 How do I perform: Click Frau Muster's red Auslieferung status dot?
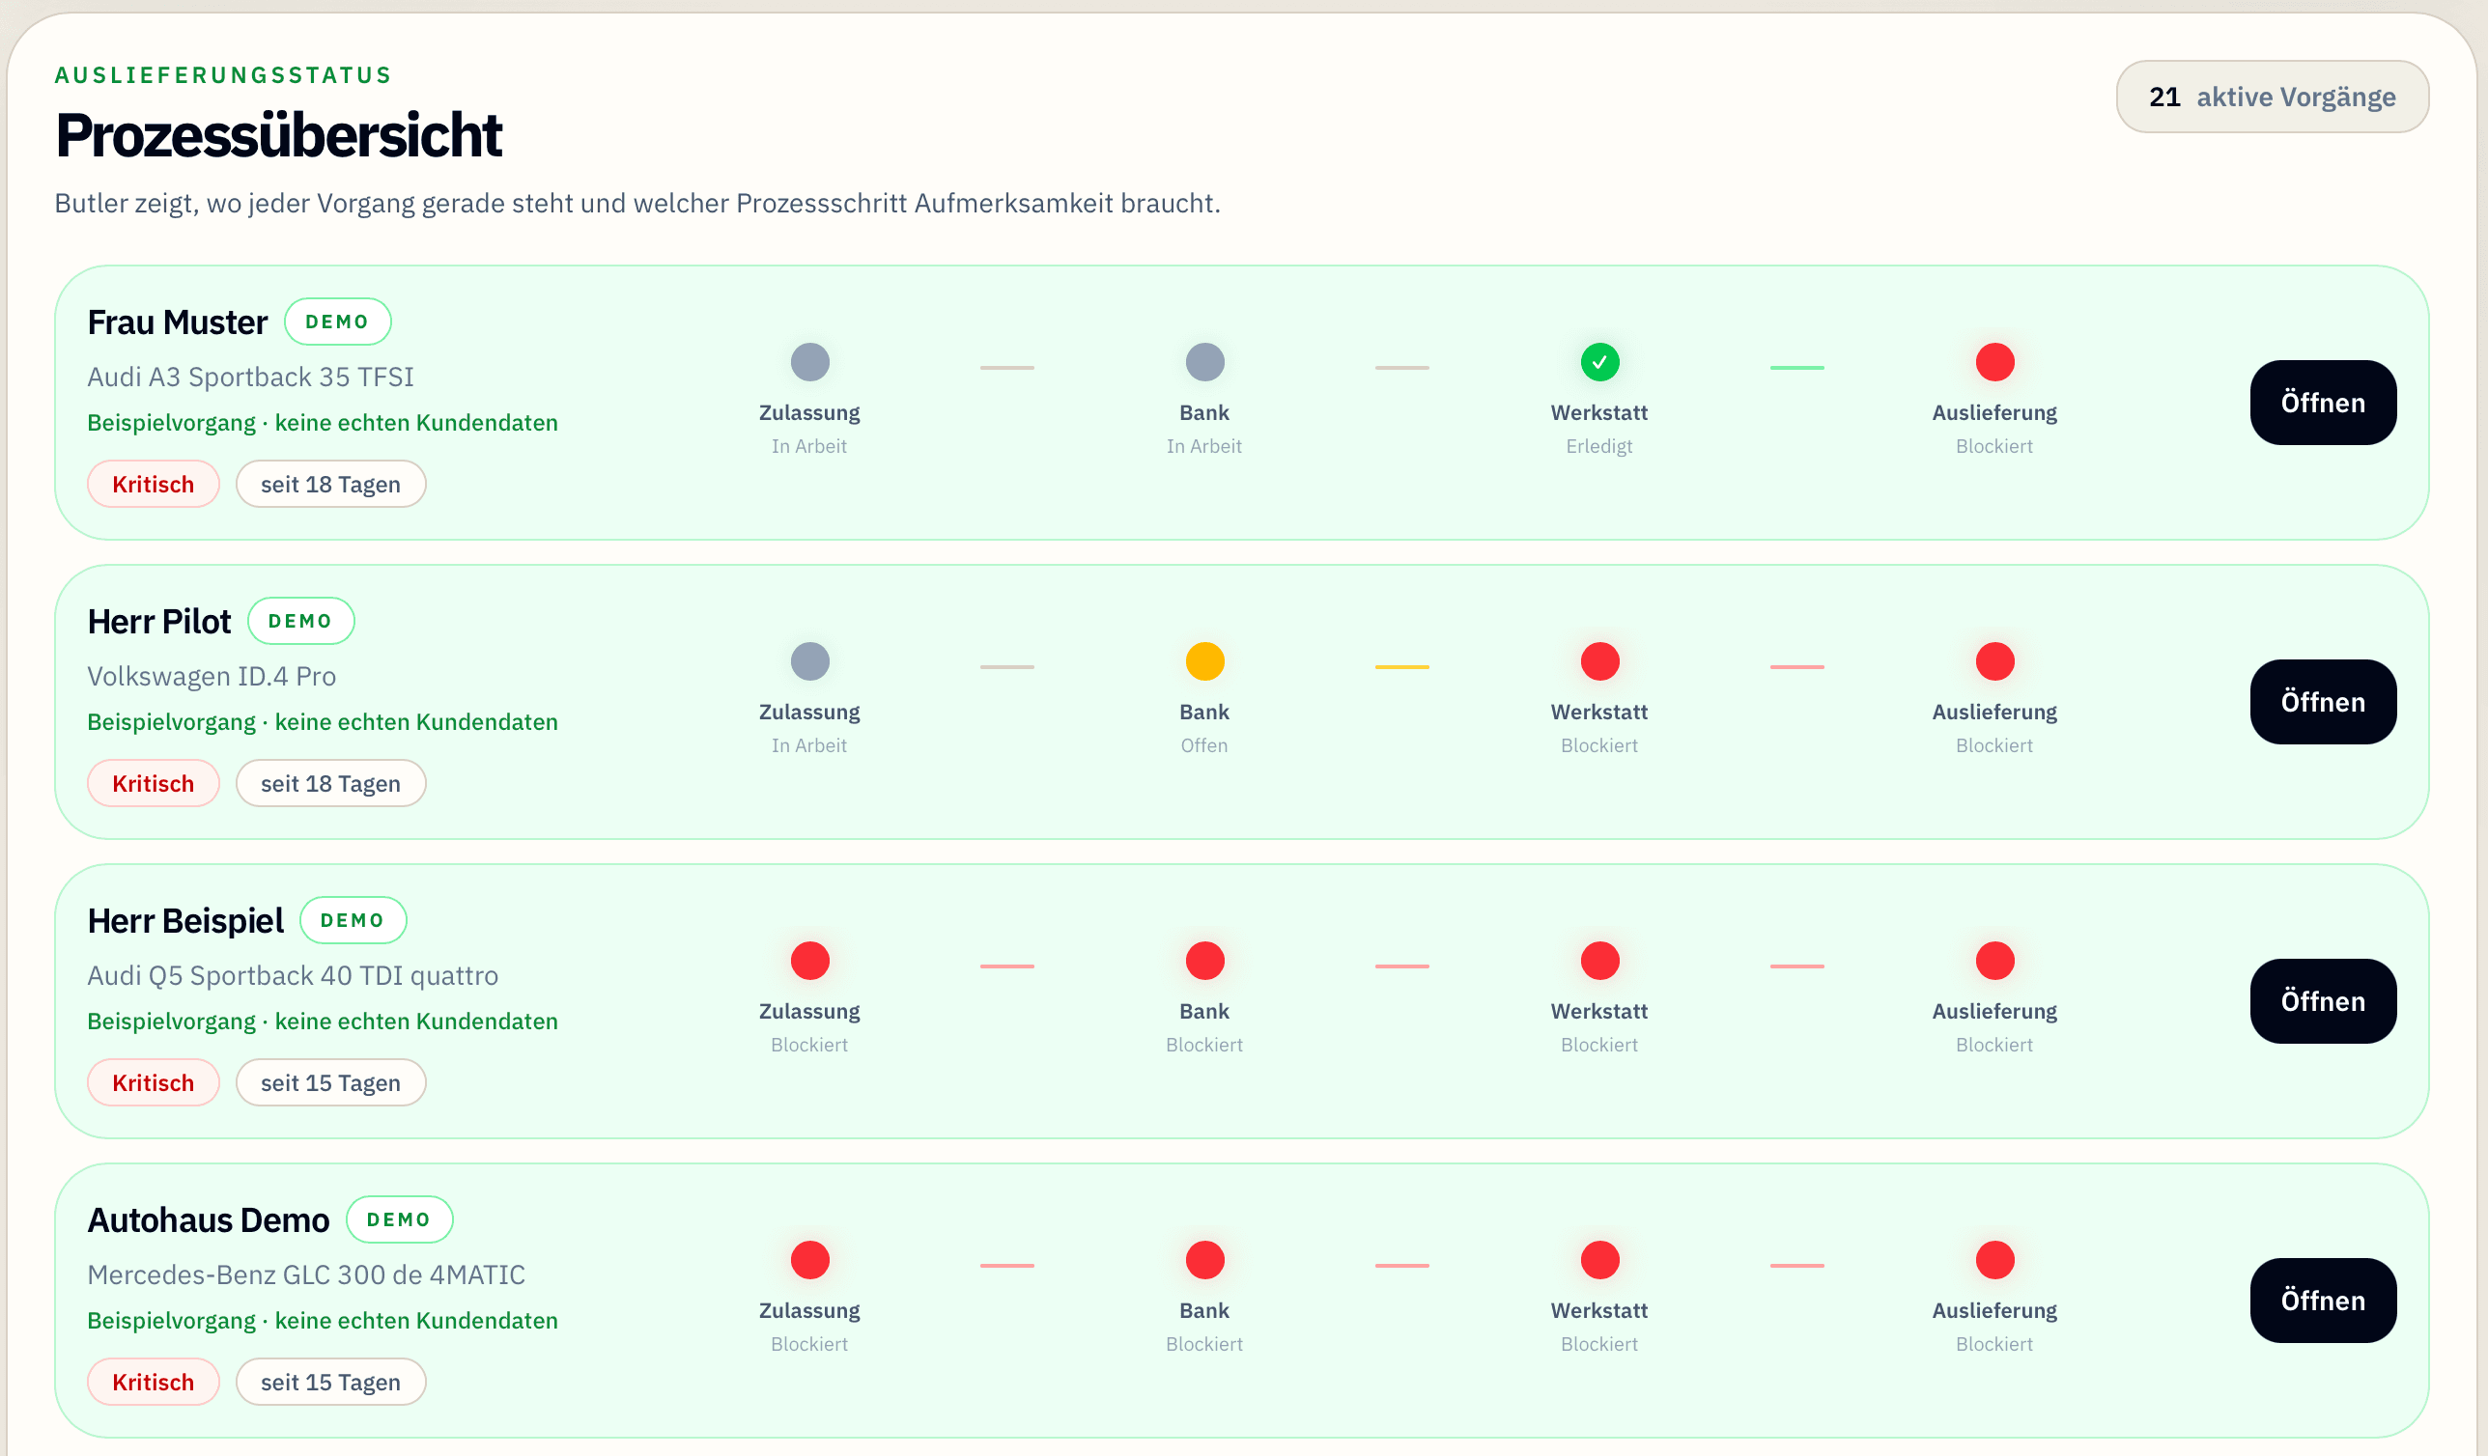tap(1994, 362)
